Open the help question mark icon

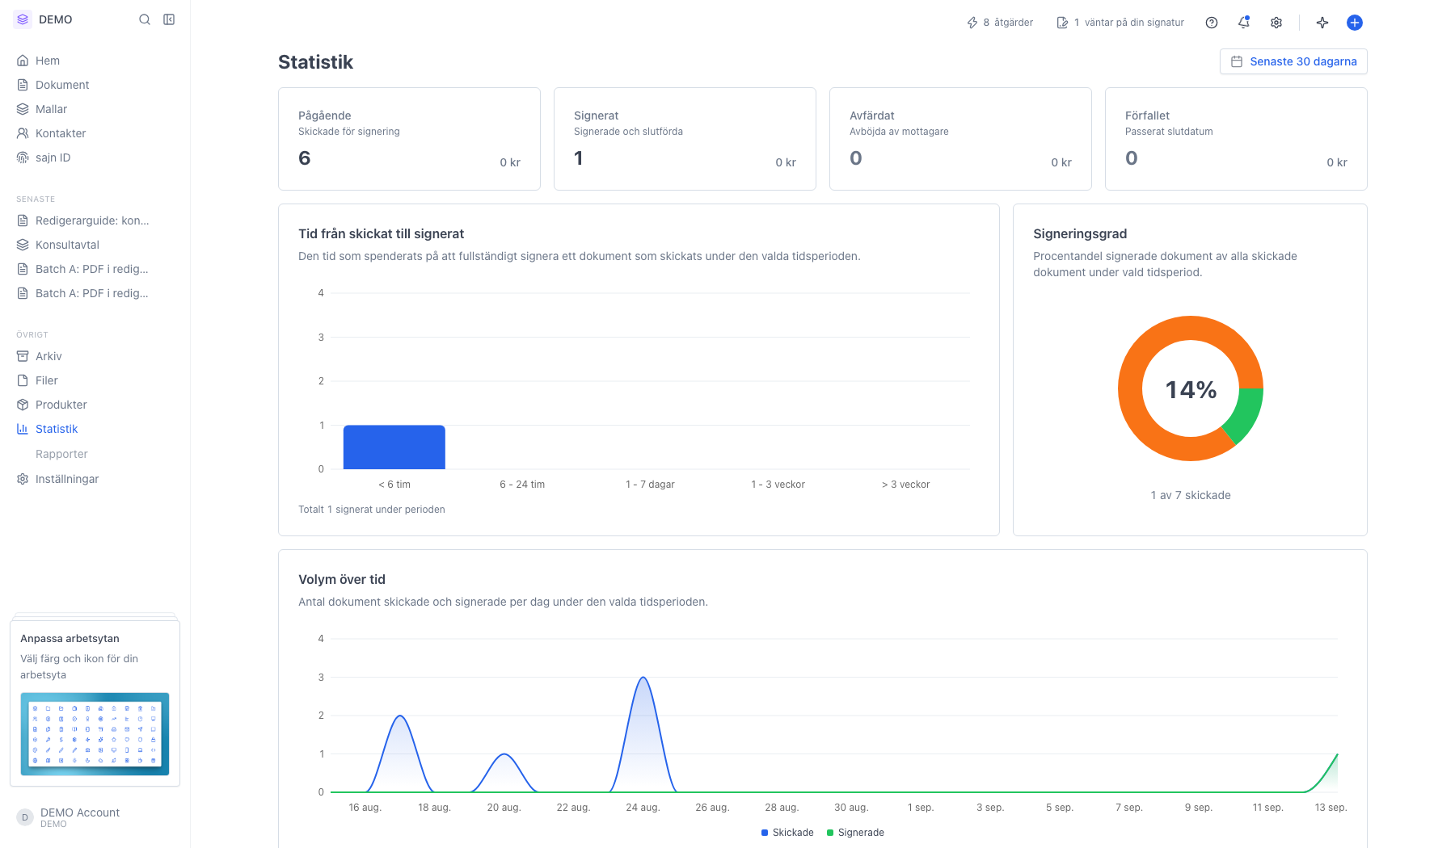[x=1212, y=23]
